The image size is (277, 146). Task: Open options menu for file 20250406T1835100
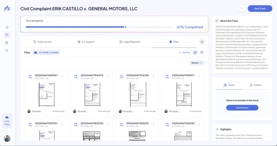pyautogui.click(x=108, y=124)
